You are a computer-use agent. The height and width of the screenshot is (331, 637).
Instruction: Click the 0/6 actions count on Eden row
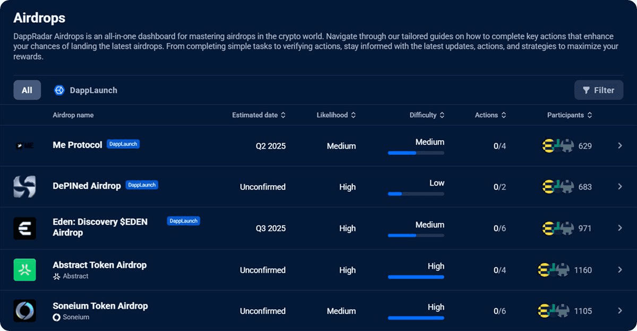[500, 228]
